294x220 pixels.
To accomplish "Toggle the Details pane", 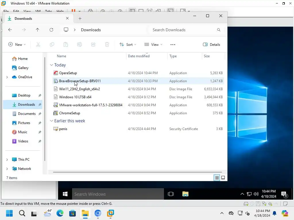I will pos(212,44).
